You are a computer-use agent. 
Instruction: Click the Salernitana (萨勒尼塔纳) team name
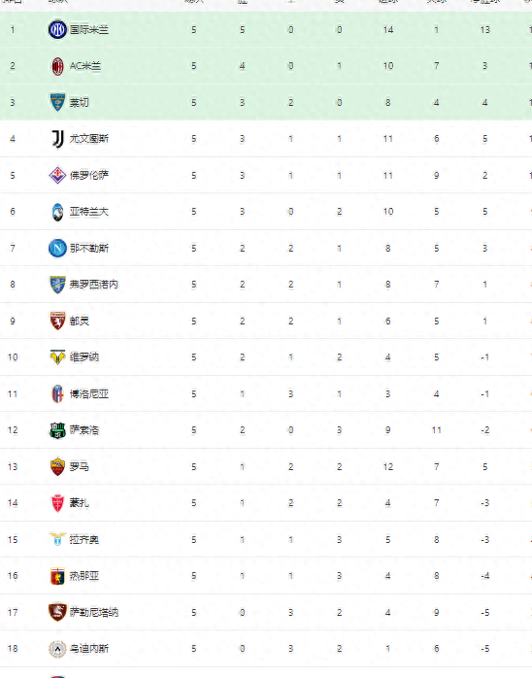(94, 612)
